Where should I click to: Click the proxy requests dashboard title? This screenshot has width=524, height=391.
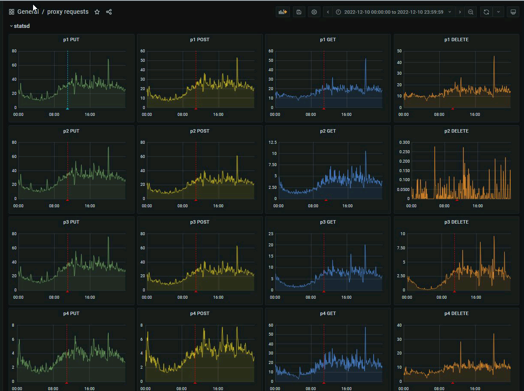click(68, 12)
